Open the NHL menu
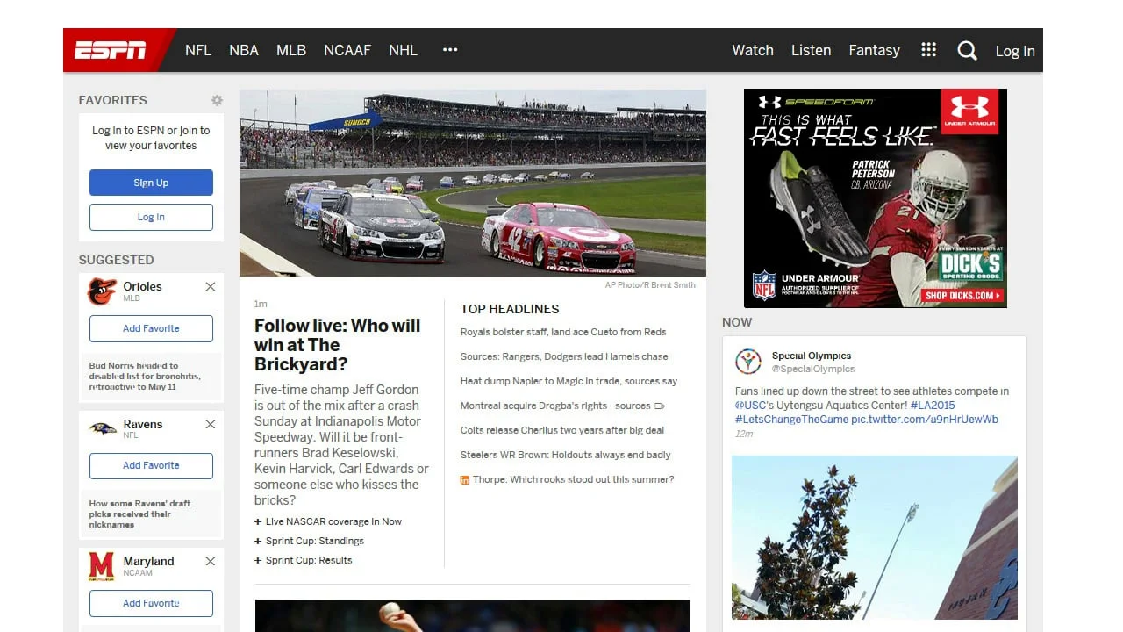The height and width of the screenshot is (632, 1123). (404, 50)
